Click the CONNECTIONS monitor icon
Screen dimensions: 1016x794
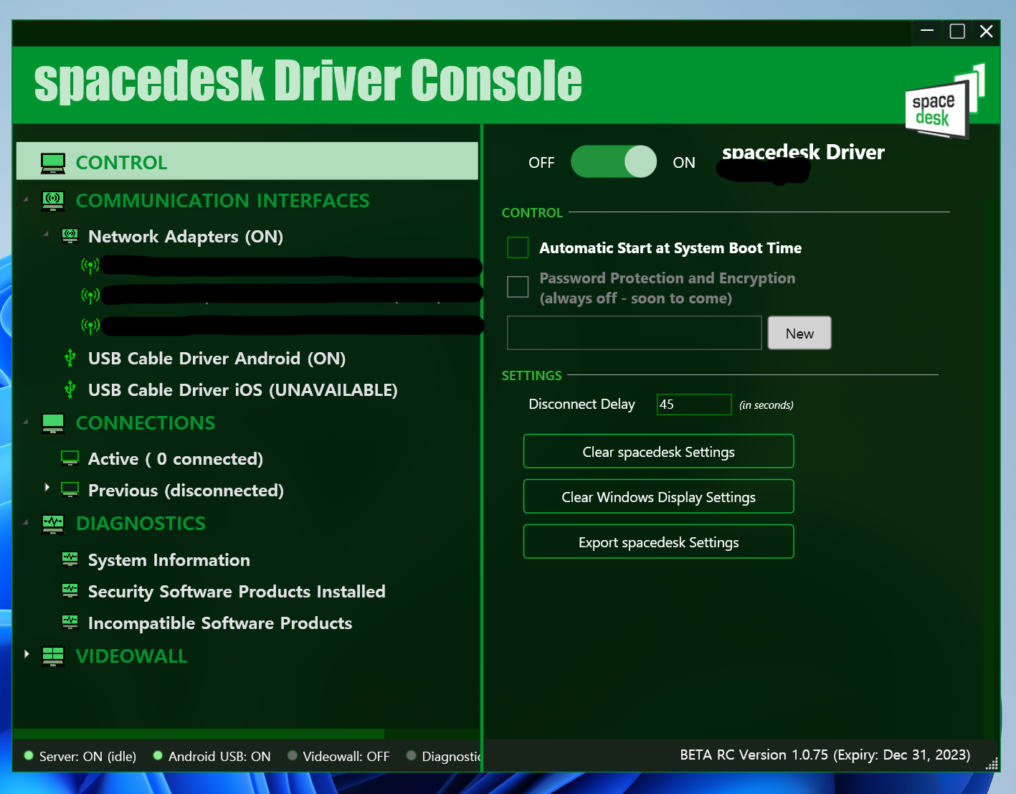point(53,423)
